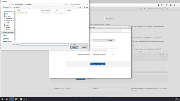The height and width of the screenshot is (101, 180).
Task: Open the Organize dropdown menu
Action: pos(6,8)
